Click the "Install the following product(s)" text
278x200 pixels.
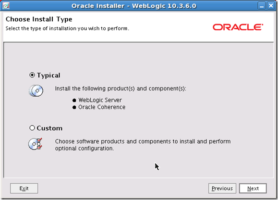coord(121,88)
